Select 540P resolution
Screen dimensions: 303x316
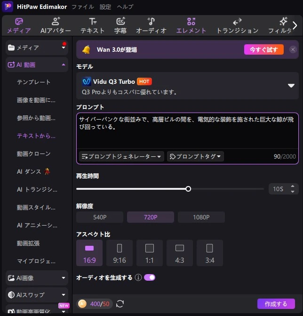pos(100,217)
